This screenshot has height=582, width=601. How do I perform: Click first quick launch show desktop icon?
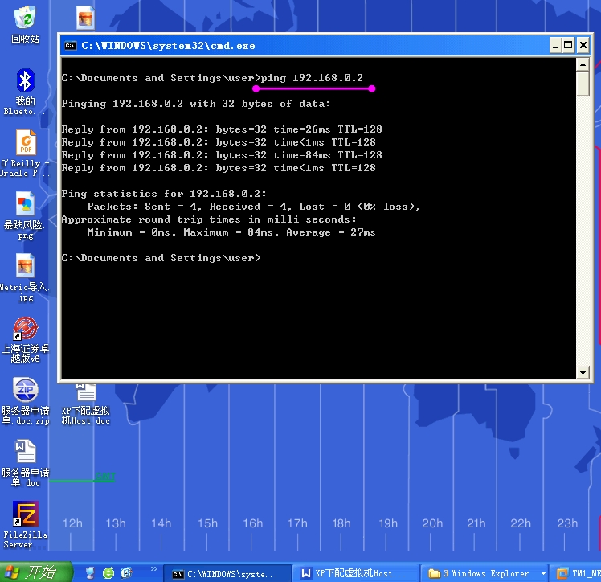pyautogui.click(x=90, y=573)
